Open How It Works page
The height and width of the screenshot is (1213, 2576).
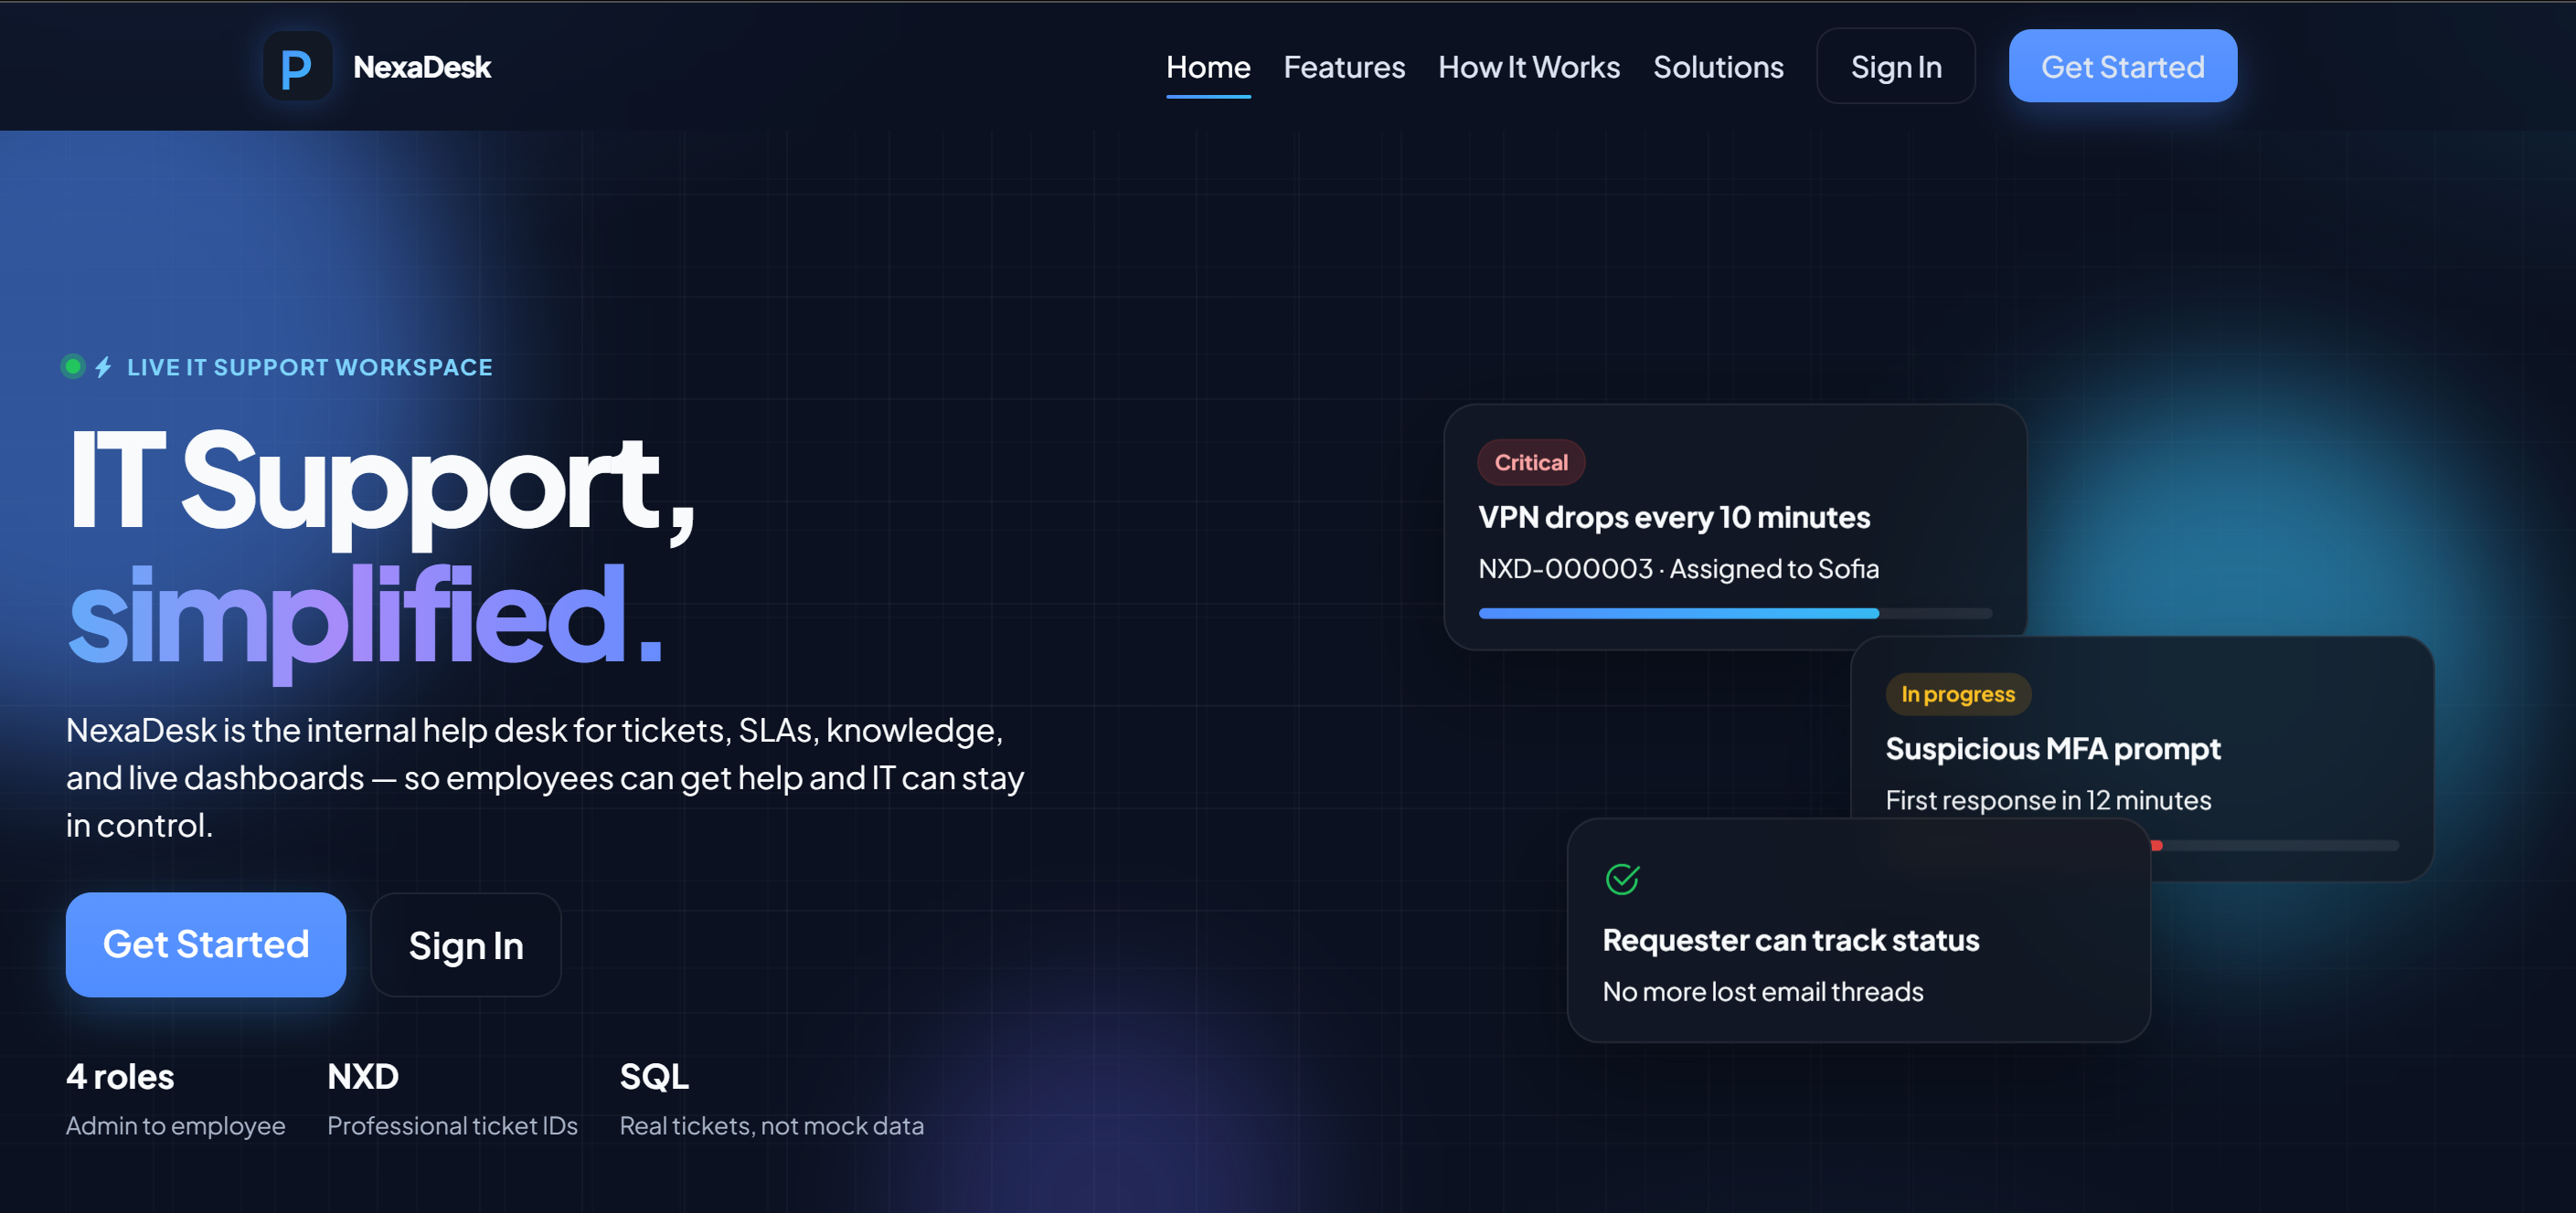point(1528,67)
